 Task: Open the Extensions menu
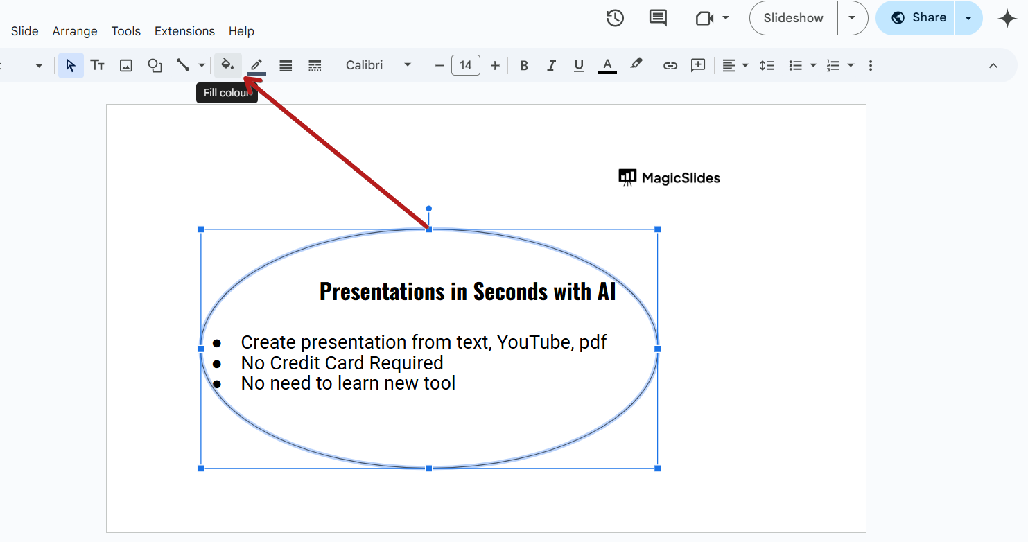(x=184, y=31)
